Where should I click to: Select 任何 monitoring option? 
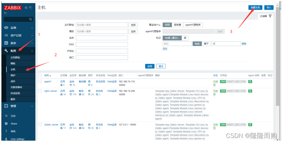click(167, 25)
